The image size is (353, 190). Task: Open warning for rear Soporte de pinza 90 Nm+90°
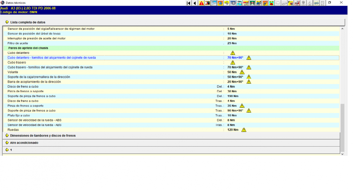pyautogui.click(x=249, y=110)
